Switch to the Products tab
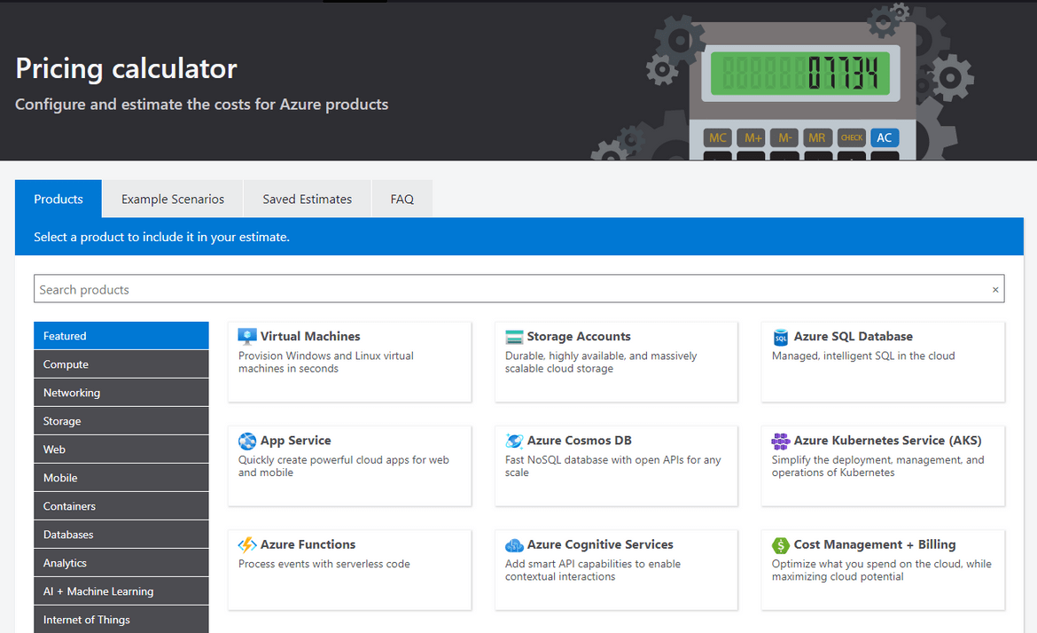Image resolution: width=1037 pixels, height=633 pixels. pyautogui.click(x=58, y=199)
